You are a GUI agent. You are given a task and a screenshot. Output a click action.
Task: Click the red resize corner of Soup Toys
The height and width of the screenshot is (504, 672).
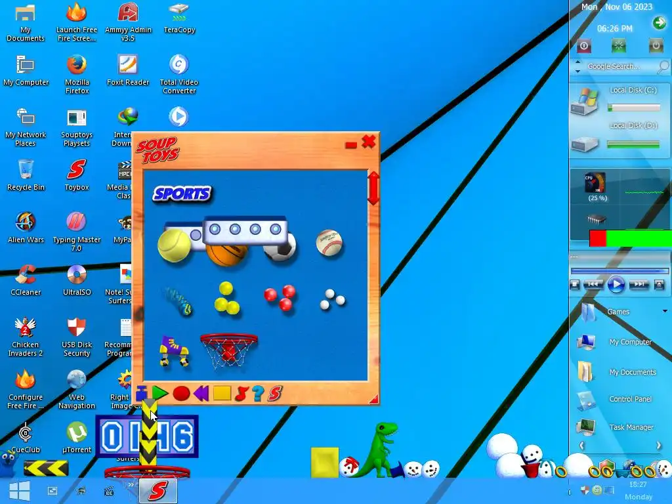(373, 399)
